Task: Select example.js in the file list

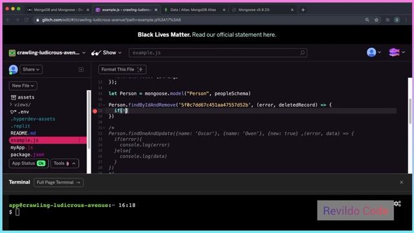Action: click(47, 140)
